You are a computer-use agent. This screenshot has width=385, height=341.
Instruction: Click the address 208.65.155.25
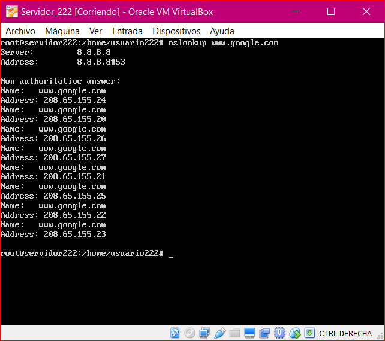coord(74,196)
